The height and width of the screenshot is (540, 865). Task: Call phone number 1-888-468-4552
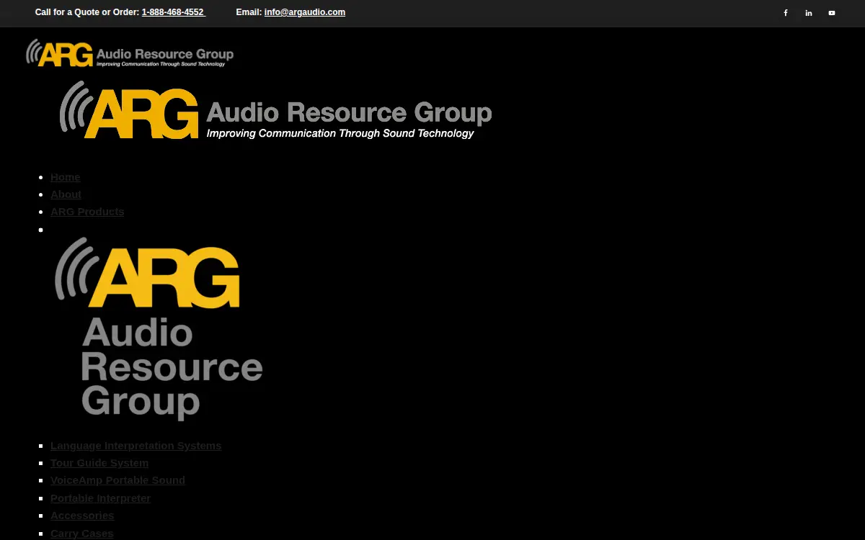tap(173, 12)
